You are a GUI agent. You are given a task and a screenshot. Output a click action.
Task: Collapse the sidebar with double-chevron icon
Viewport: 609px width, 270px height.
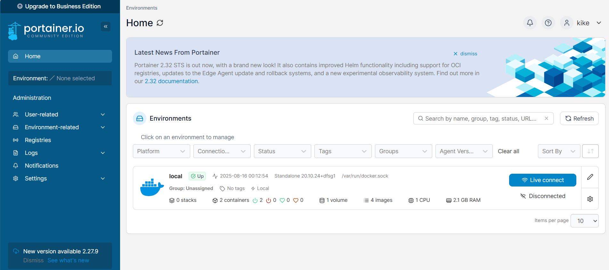[106, 27]
